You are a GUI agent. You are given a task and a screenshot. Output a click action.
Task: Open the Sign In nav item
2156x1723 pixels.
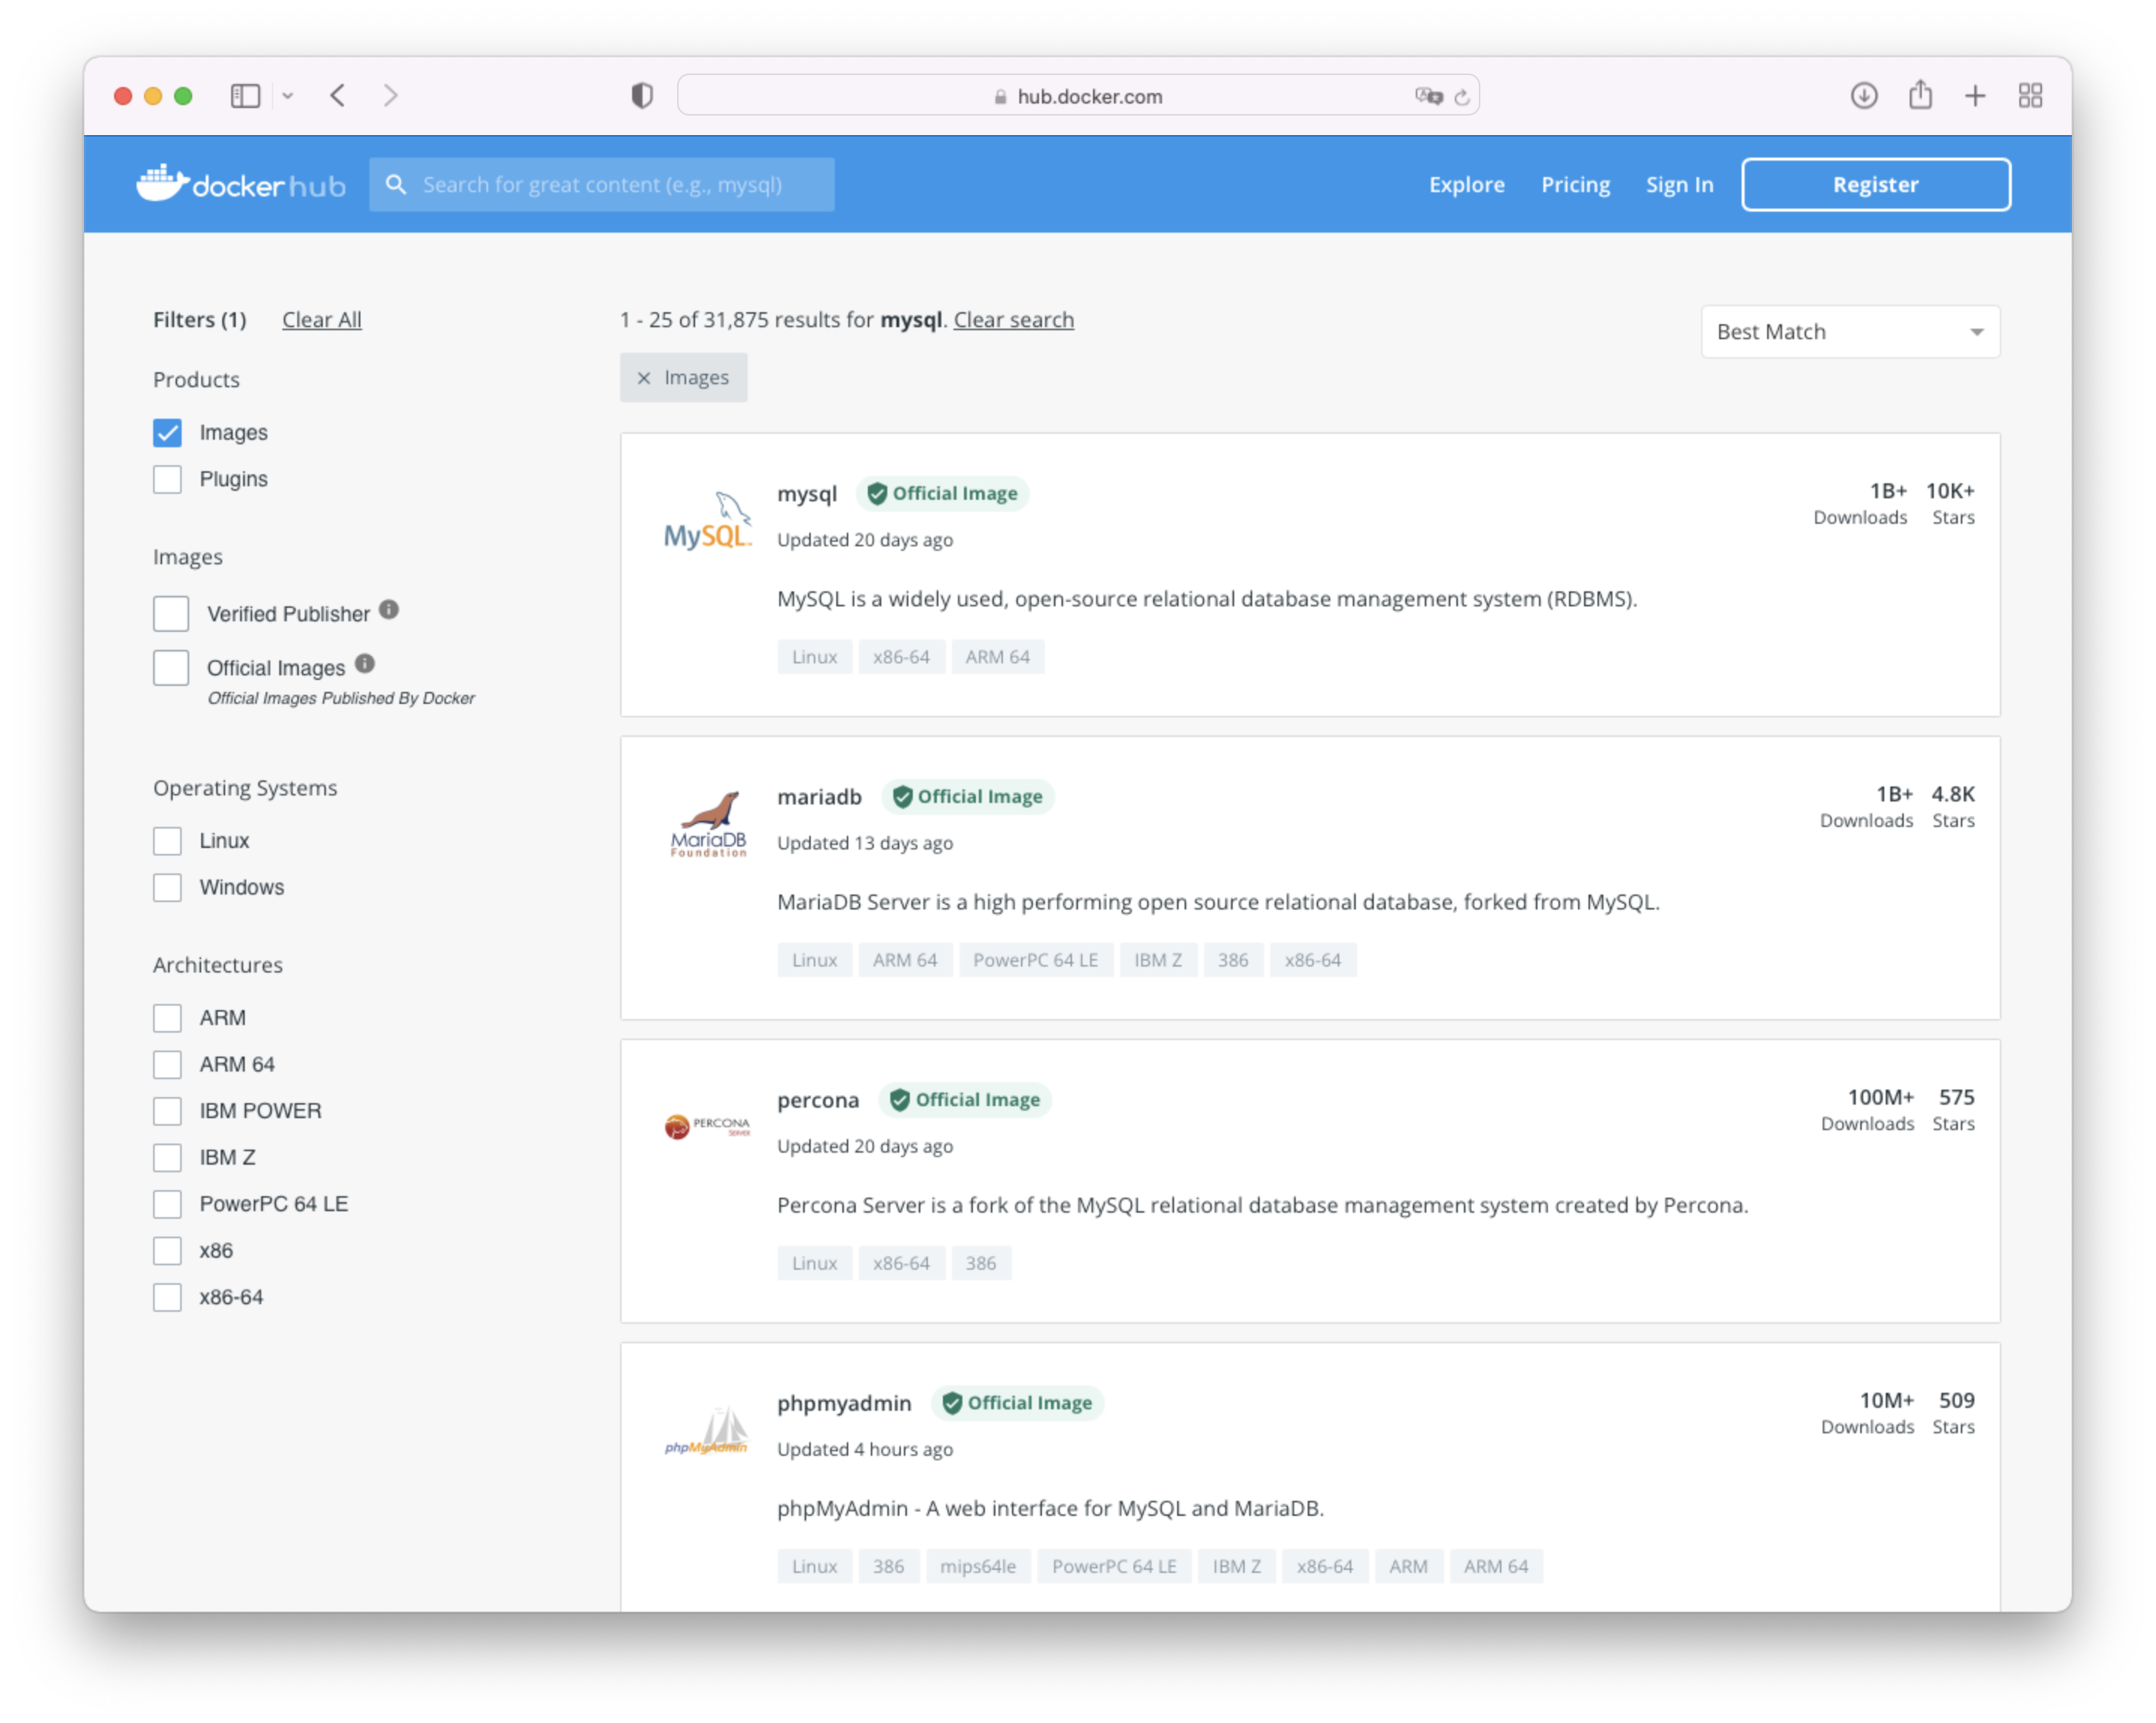tap(1679, 185)
